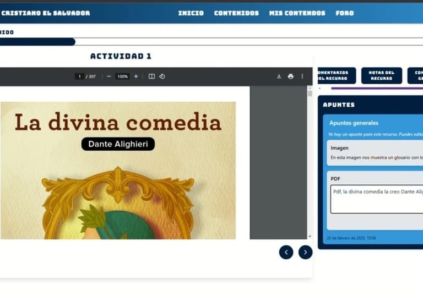
Task: Click the ACTIVIDAD 1 heading
Action: tap(121, 56)
